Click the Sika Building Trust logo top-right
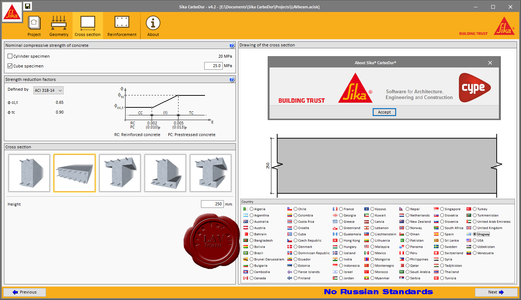Viewport: 521px width, 300px height. pyautogui.click(x=487, y=26)
